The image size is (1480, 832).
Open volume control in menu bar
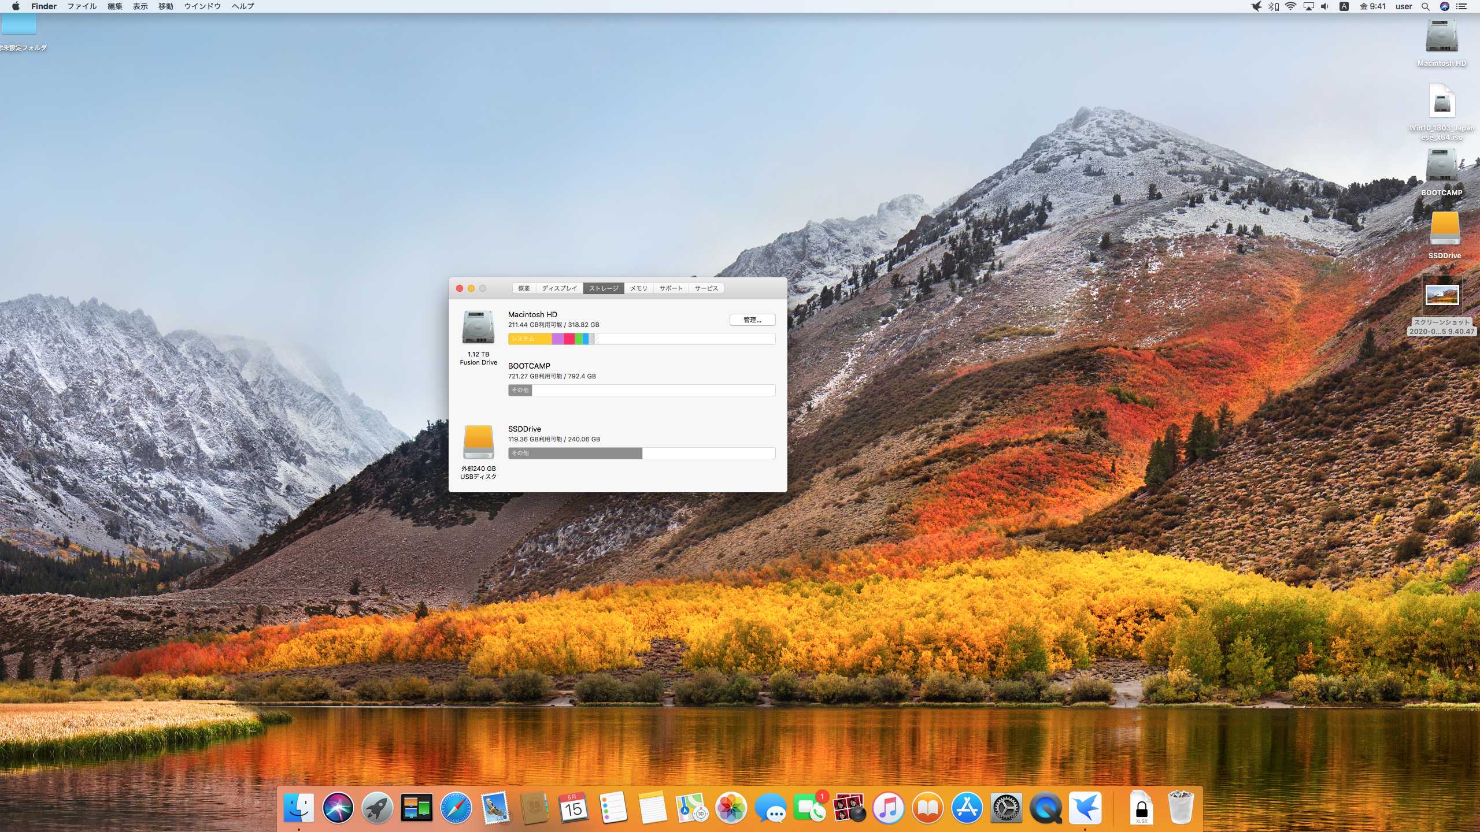1325,6
